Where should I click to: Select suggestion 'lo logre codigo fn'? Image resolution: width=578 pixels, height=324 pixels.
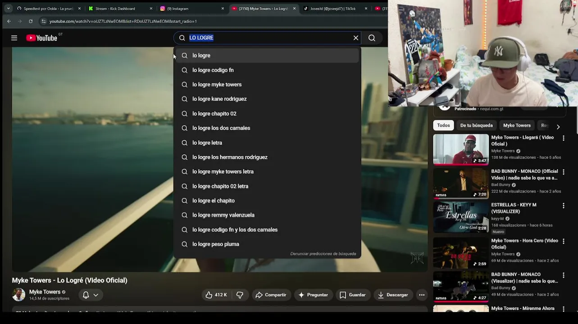(x=267, y=70)
